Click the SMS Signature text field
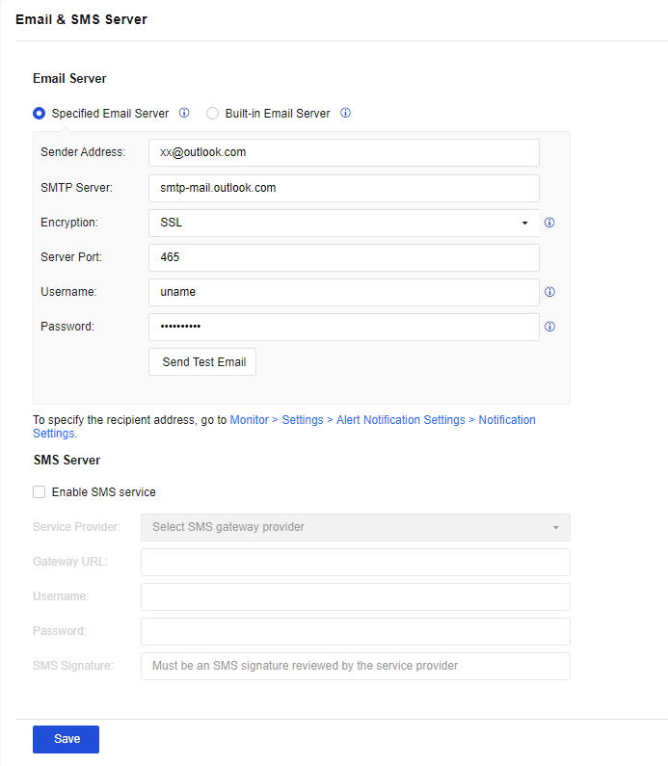 (355, 666)
